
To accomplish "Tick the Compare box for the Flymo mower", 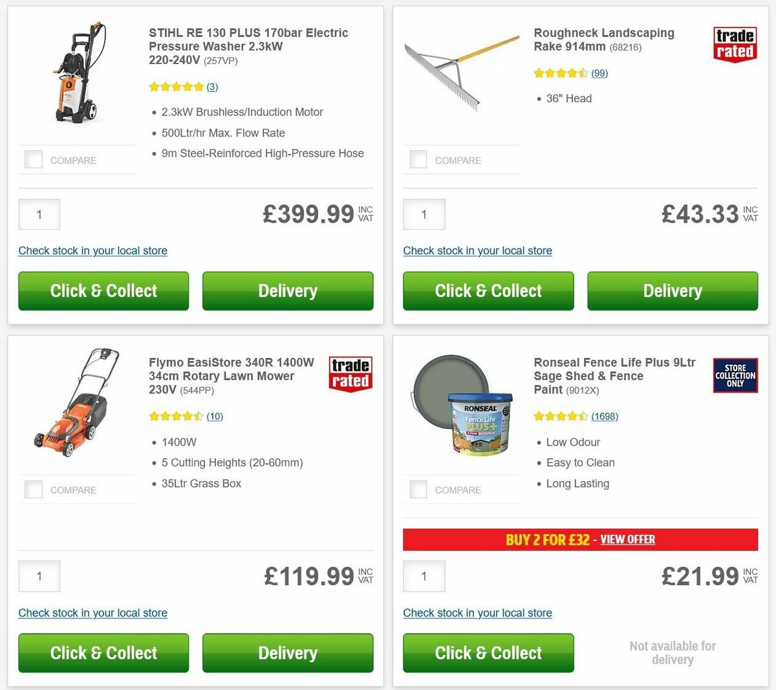I will [33, 489].
